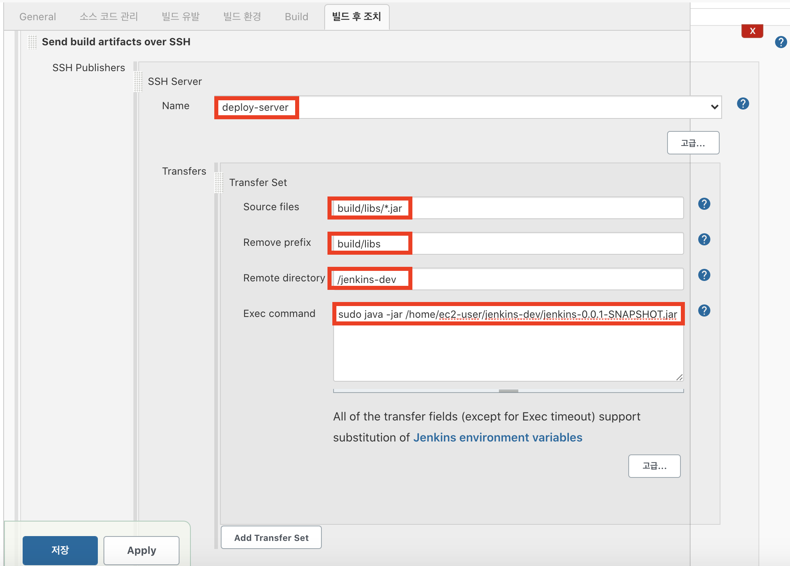Switch to the General tab

click(x=38, y=17)
